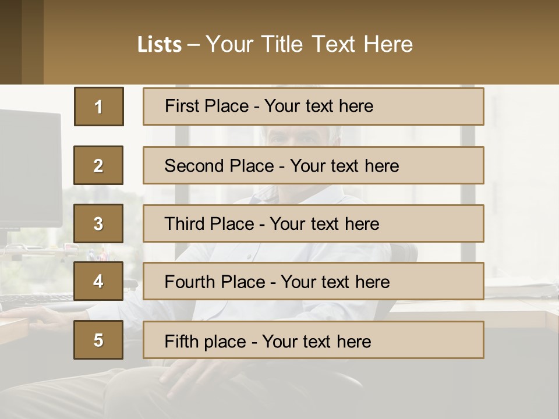The width and height of the screenshot is (559, 419).
Task: Select the dark brown stripe in header corner
Action: click(10, 42)
